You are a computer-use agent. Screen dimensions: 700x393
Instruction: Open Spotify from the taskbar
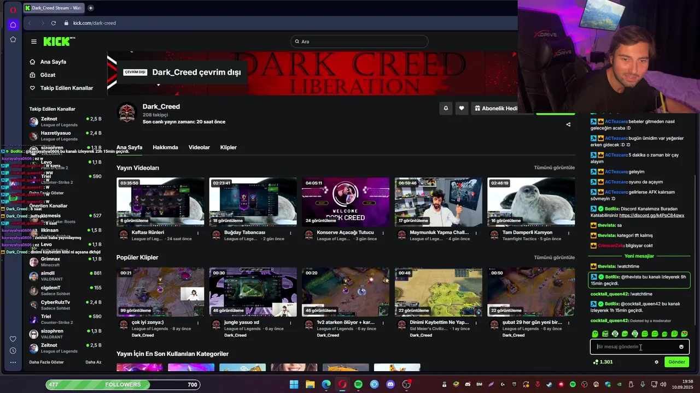pos(358,384)
